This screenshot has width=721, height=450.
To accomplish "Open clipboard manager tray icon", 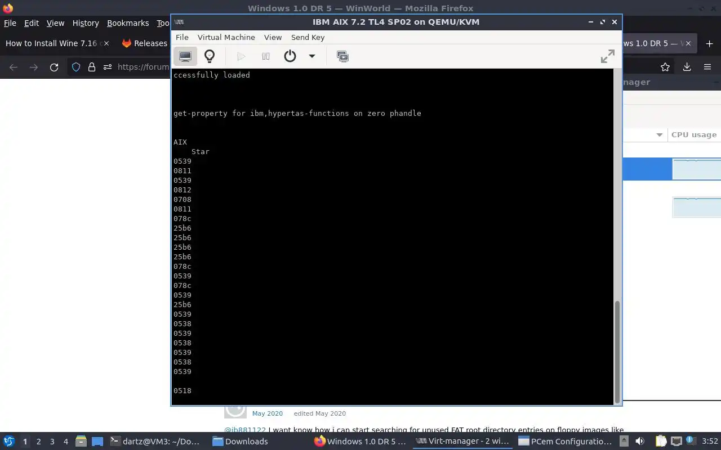I will coord(661,442).
